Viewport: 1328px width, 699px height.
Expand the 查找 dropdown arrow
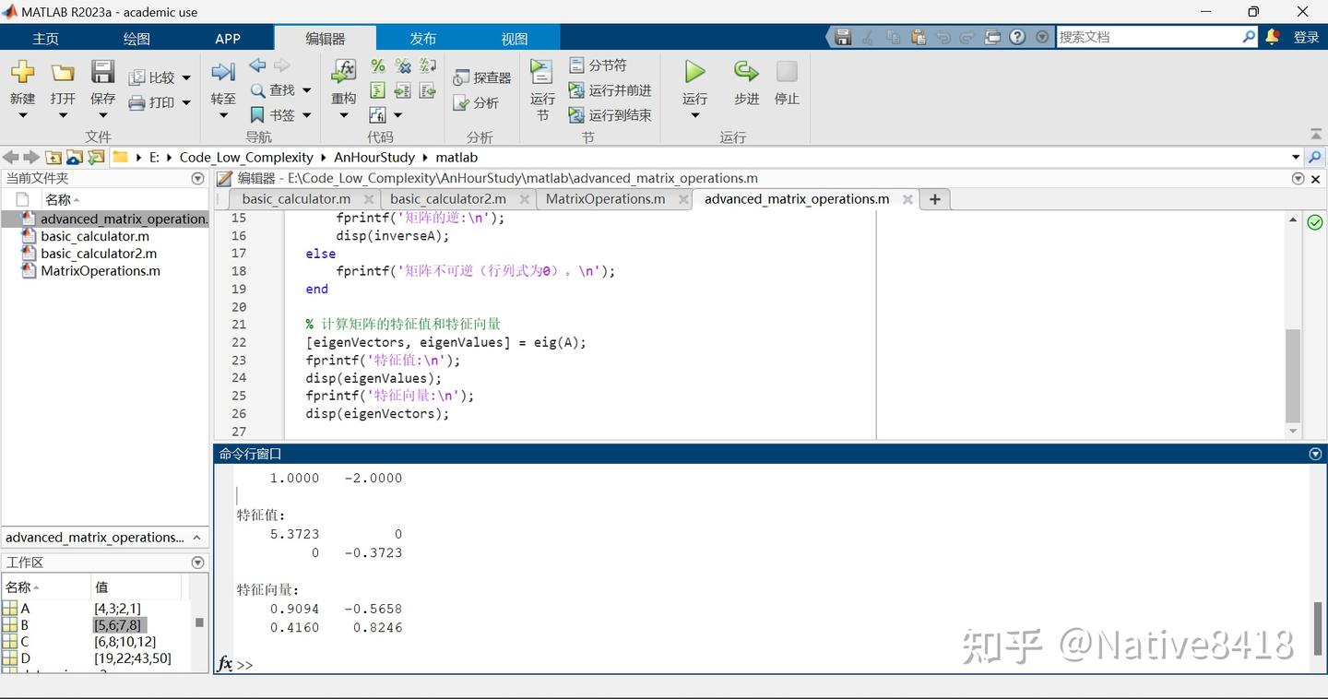(x=306, y=90)
